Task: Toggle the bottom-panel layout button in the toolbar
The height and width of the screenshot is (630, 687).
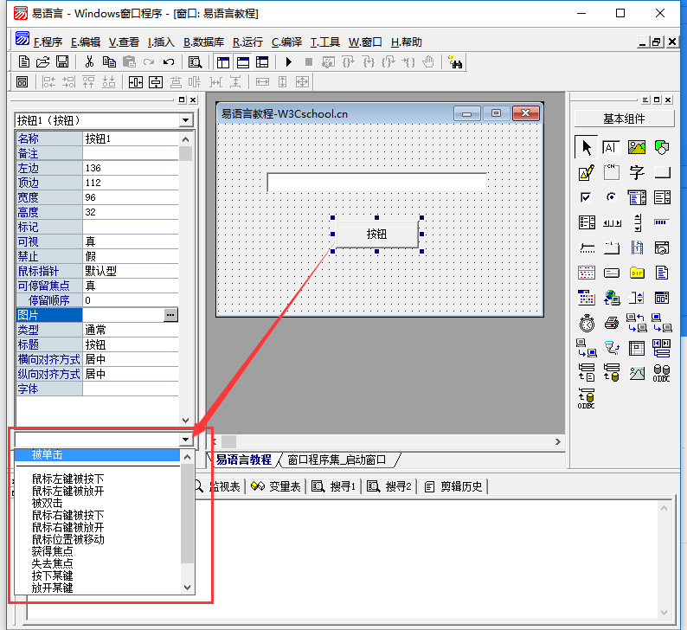Action: [x=243, y=61]
